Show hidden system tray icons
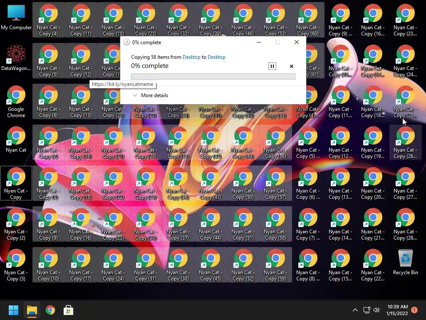The image size is (426, 320). tap(355, 310)
